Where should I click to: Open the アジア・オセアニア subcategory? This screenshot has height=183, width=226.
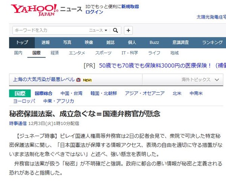pyautogui.click(x=145, y=93)
